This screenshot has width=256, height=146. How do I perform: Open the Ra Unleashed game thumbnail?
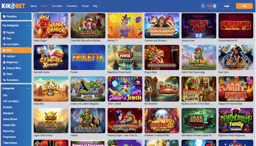(162, 89)
